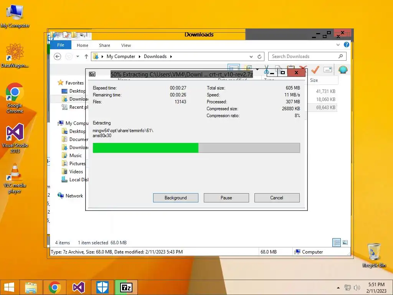393x295 pixels.
Task: Select Local Disk in navigation pane
Action: [x=74, y=180]
